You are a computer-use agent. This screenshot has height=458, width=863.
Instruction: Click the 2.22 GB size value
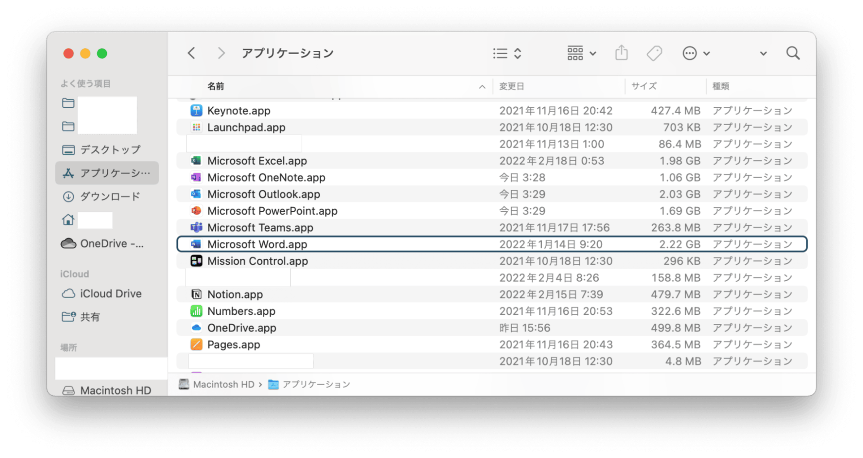pos(680,244)
